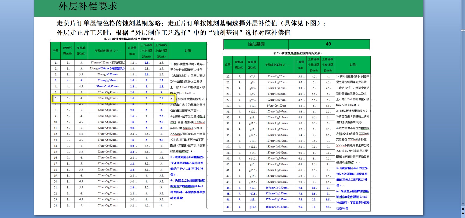Click the cell '137um<t≤142um'
This screenshot has width=465, height=218.
pos(277,152)
